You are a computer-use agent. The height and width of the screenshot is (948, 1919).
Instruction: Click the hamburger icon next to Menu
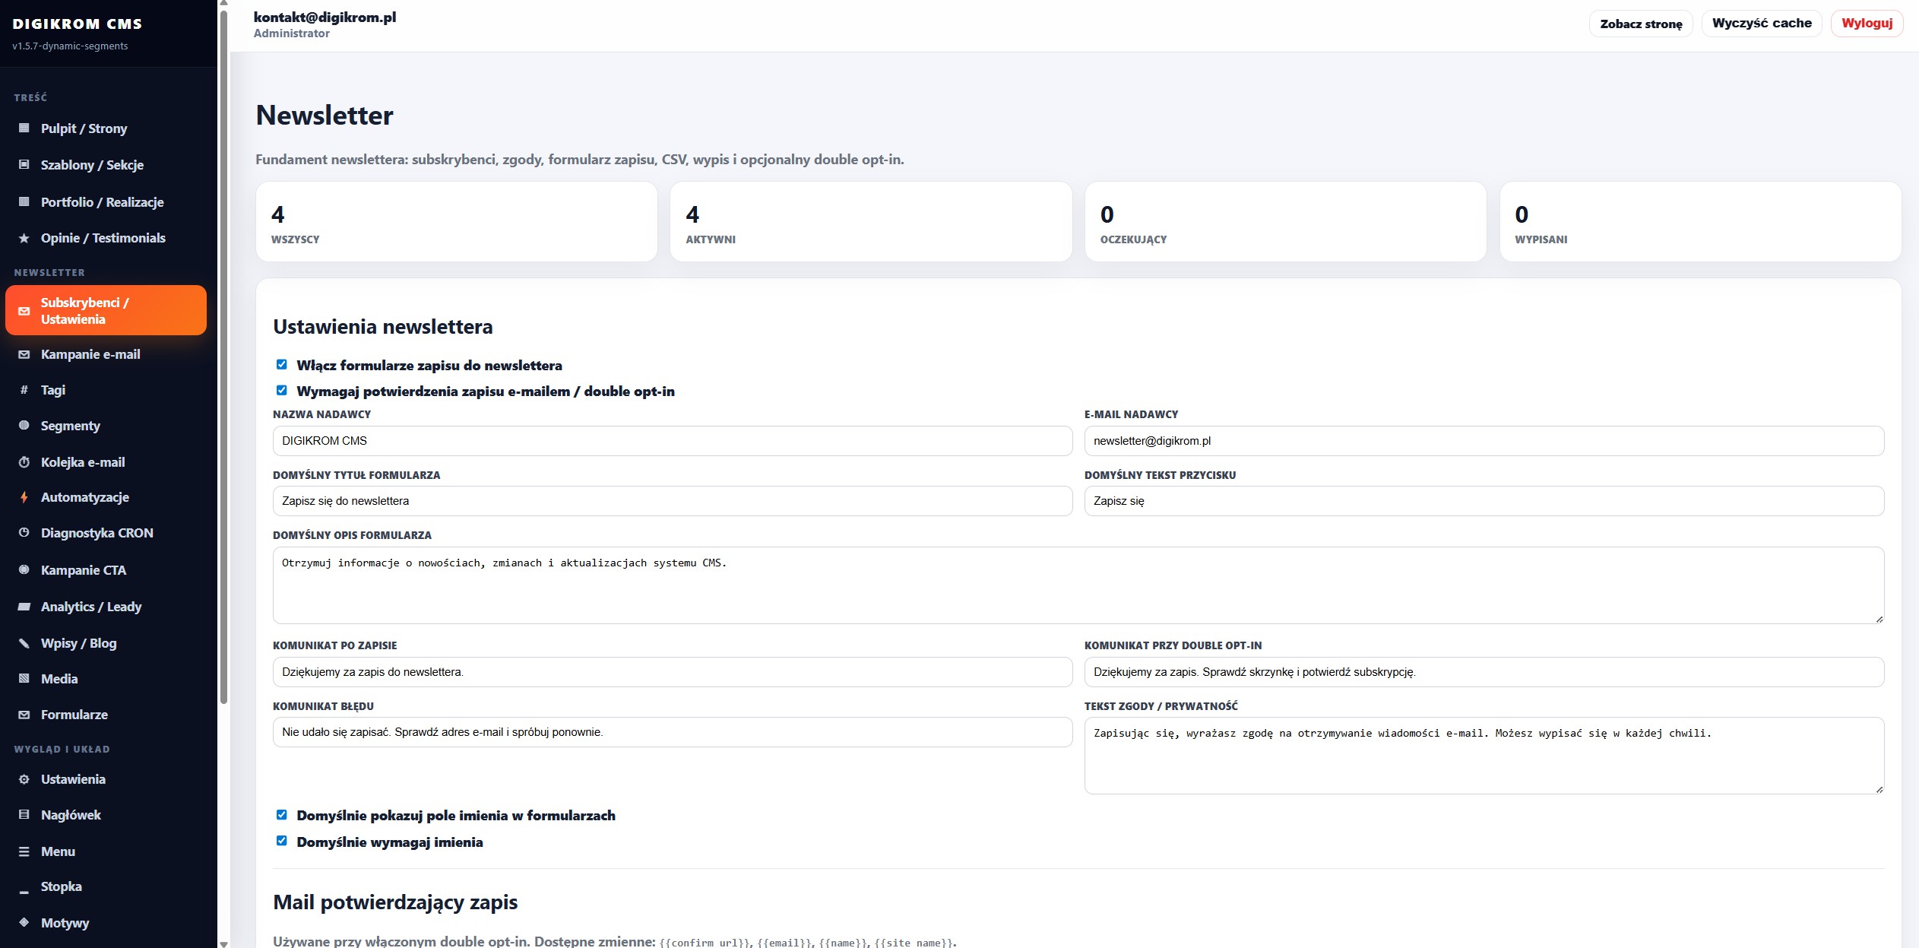point(24,852)
